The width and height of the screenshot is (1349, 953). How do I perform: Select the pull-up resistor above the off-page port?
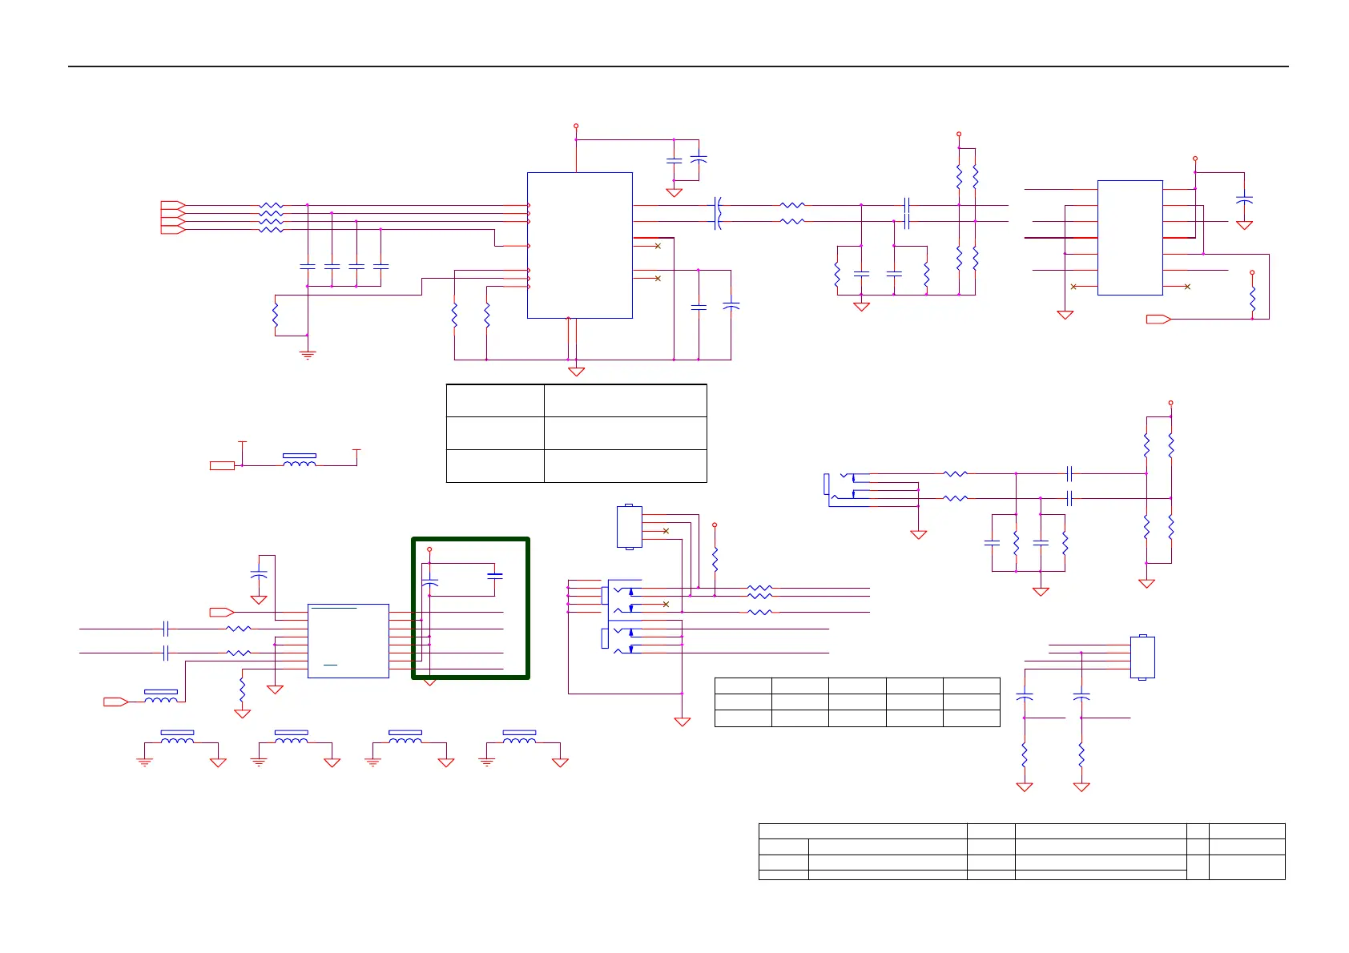point(1252,300)
